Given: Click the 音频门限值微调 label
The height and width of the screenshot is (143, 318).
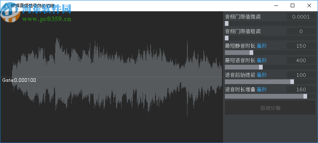Looking at the screenshot, I should tap(243, 17).
